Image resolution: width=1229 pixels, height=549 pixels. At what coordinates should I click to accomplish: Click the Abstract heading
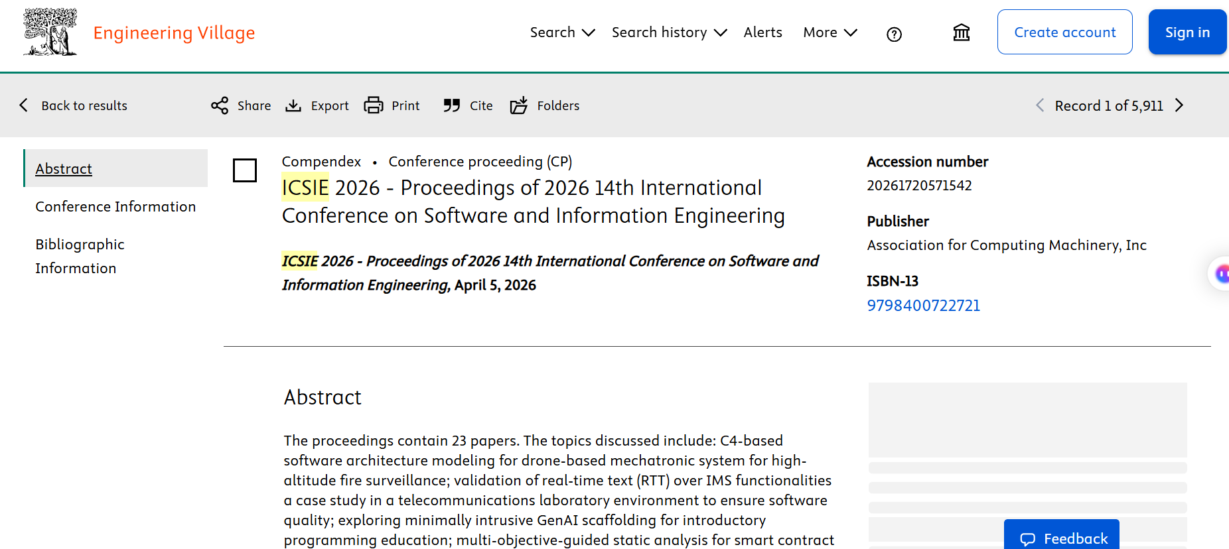coord(323,397)
